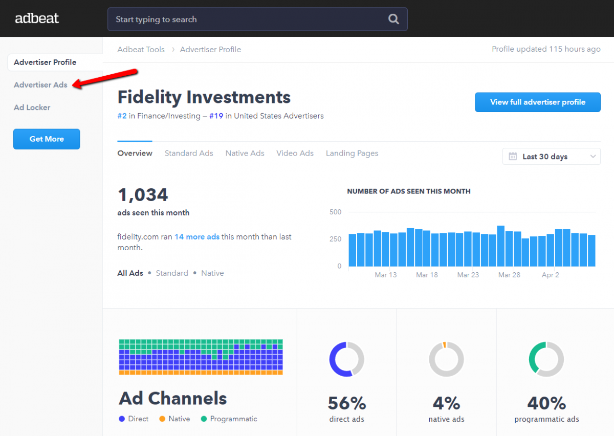Follow the 14 more ads link
The image size is (614, 436).
pos(197,236)
